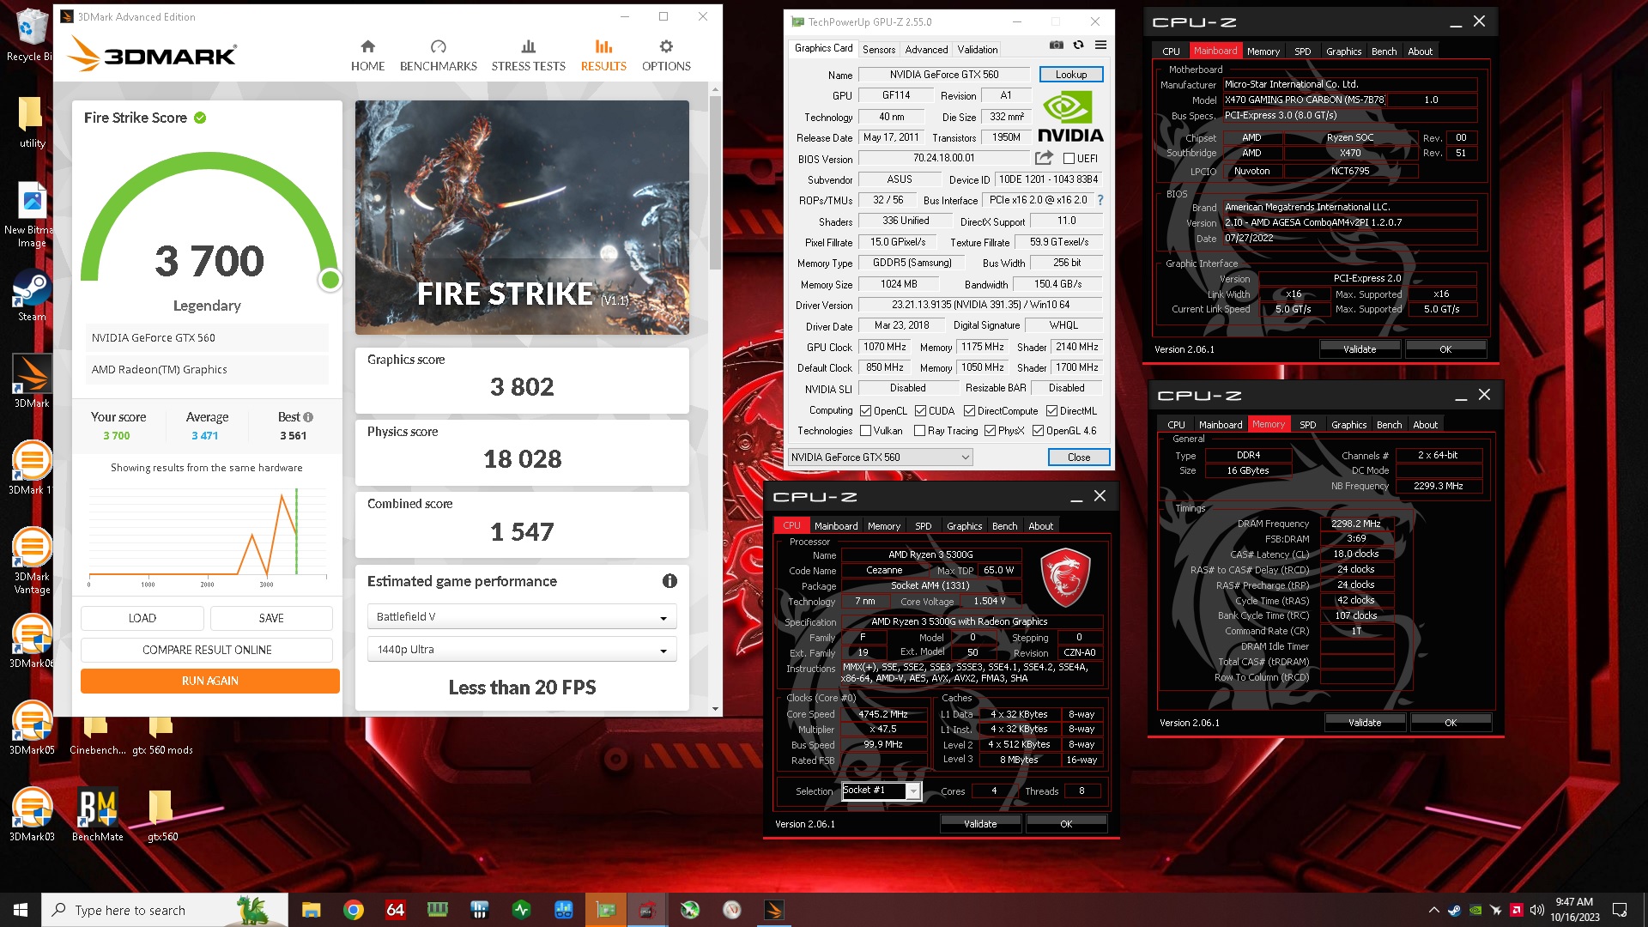Click the Close button in GPU-Z
The height and width of the screenshot is (927, 1648).
point(1079,457)
